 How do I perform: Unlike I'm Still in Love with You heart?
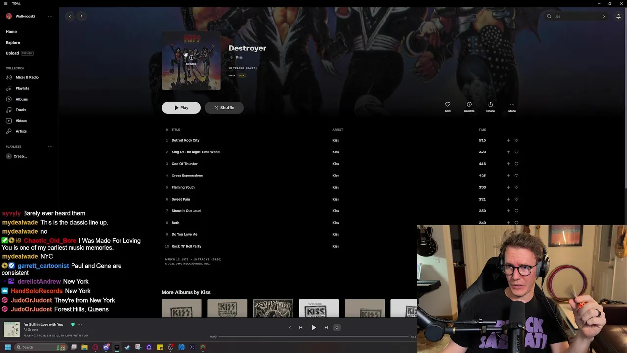73,324
